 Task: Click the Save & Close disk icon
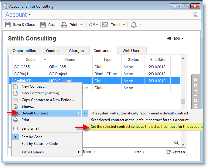pos(8,25)
